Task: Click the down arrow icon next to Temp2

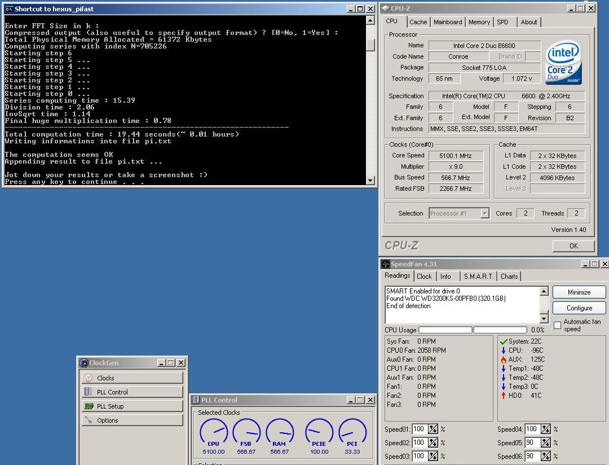Action: click(x=504, y=378)
